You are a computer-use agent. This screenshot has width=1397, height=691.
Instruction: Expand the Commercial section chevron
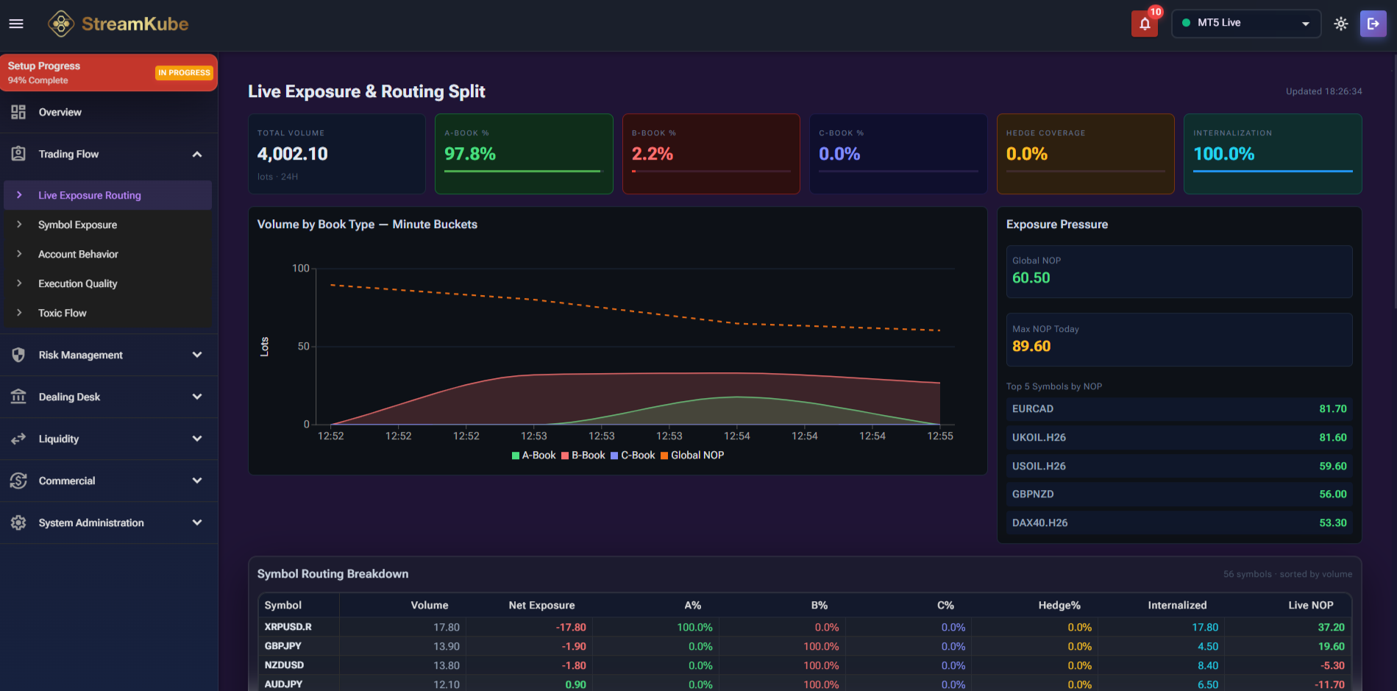[x=196, y=481]
